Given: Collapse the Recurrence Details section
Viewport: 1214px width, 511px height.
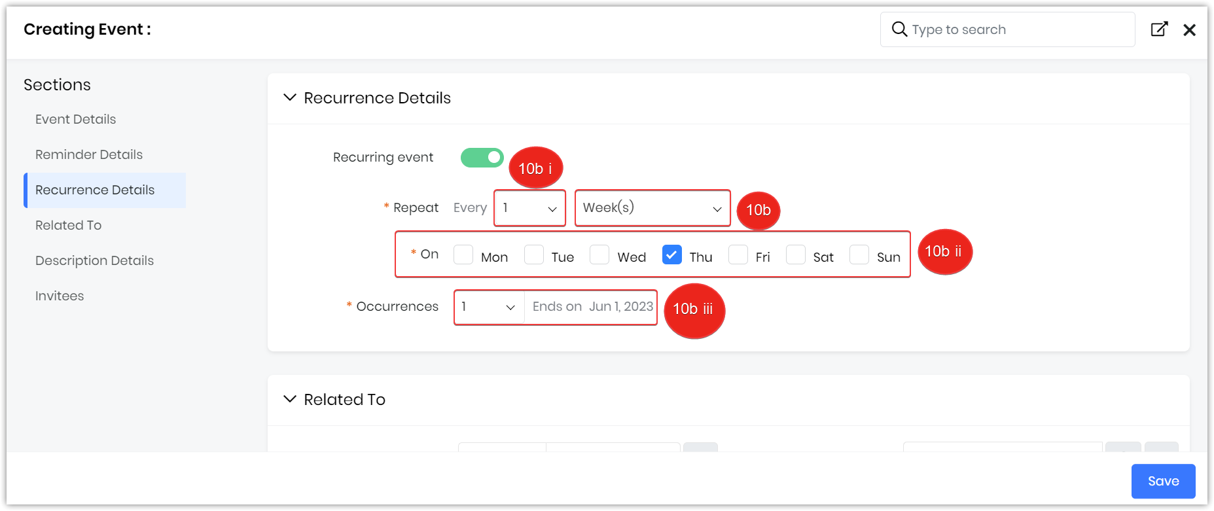Looking at the screenshot, I should click(x=289, y=97).
